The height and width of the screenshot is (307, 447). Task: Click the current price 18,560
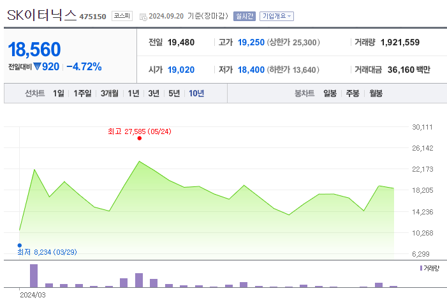tap(34, 49)
